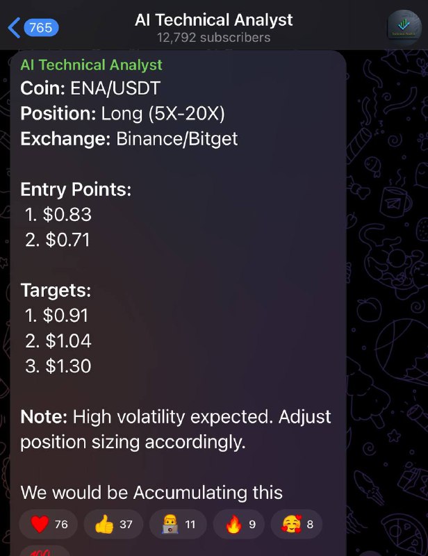Select the Coin: ENA/USDT line

click(90, 88)
